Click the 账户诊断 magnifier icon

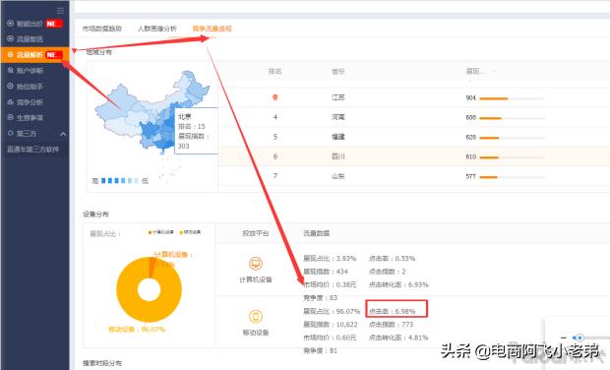[11, 71]
